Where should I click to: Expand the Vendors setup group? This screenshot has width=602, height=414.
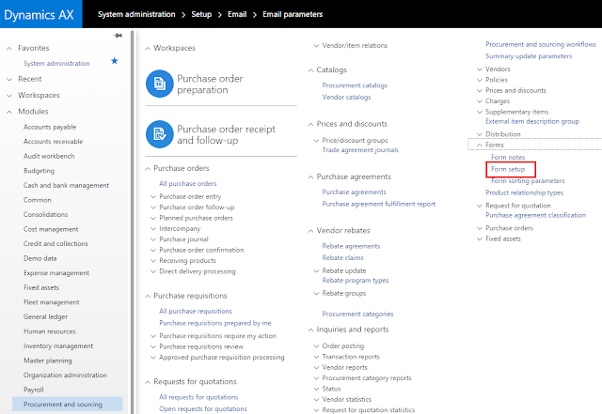coord(480,69)
